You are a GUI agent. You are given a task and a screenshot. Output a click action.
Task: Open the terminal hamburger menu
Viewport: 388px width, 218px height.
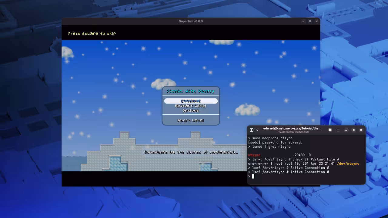click(338, 130)
